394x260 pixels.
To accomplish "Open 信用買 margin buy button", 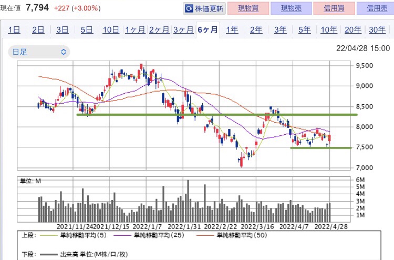I will 334,8.
